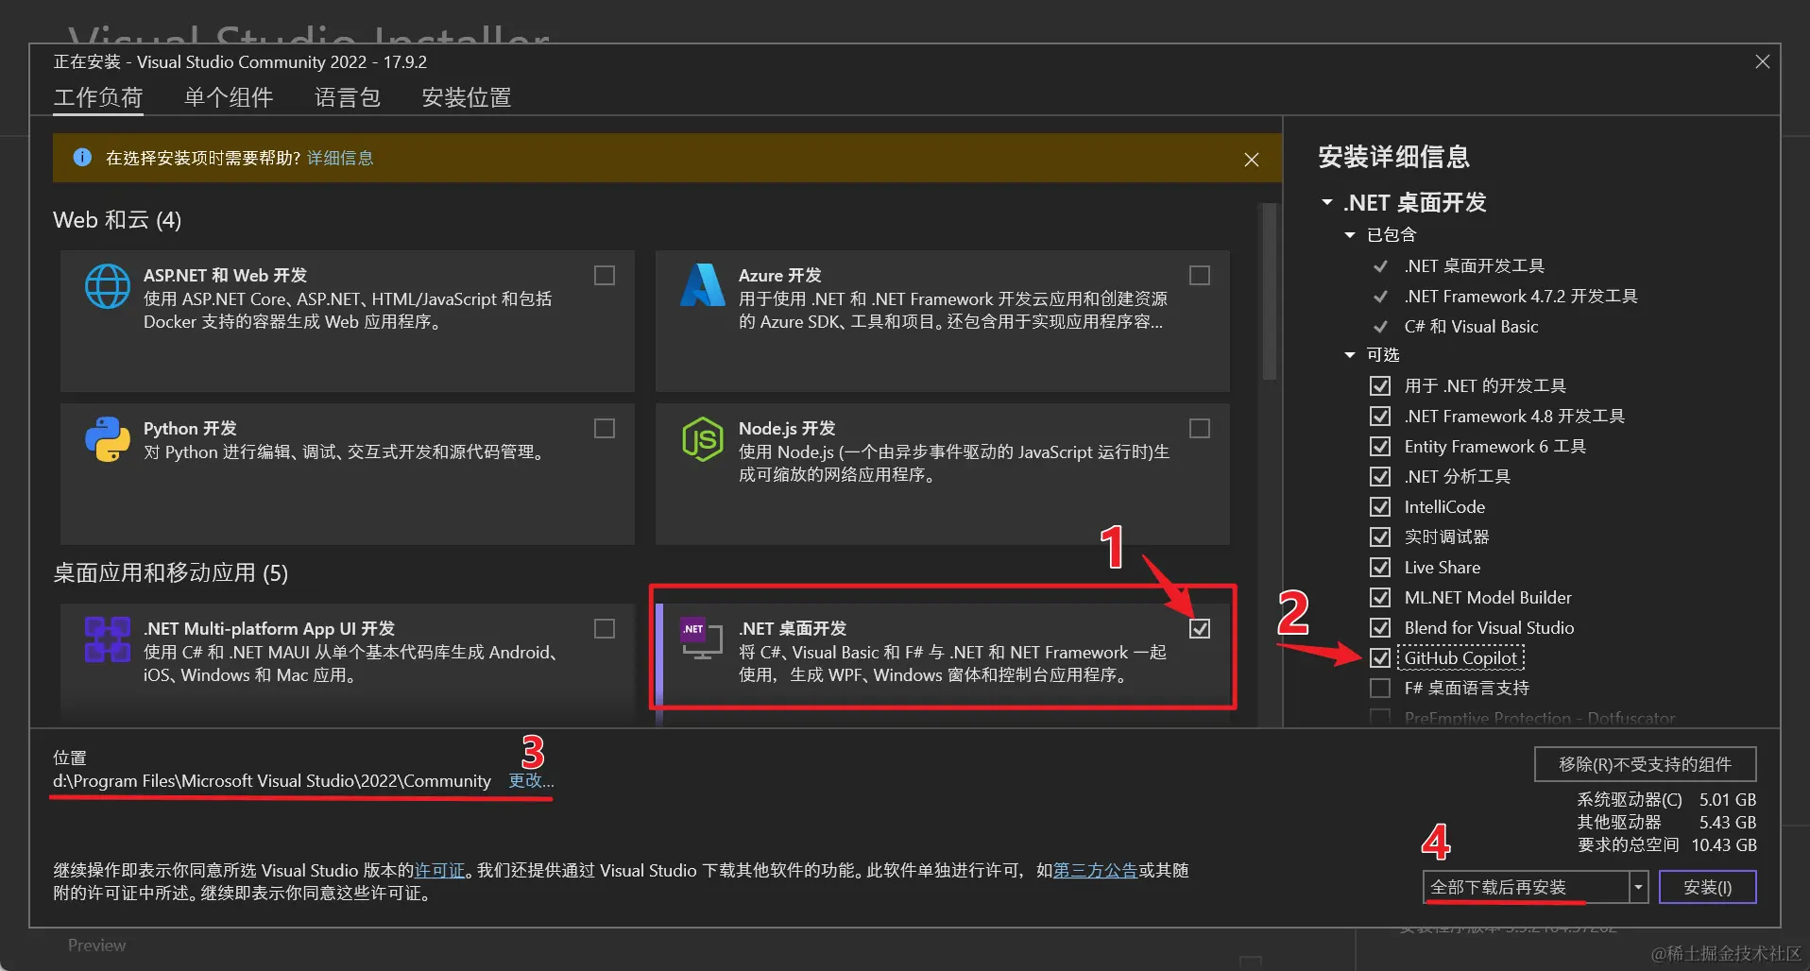Image resolution: width=1810 pixels, height=971 pixels.
Task: Uncheck development tools for .NET (用于 .NET 的开发工具)
Action: 1380,385
